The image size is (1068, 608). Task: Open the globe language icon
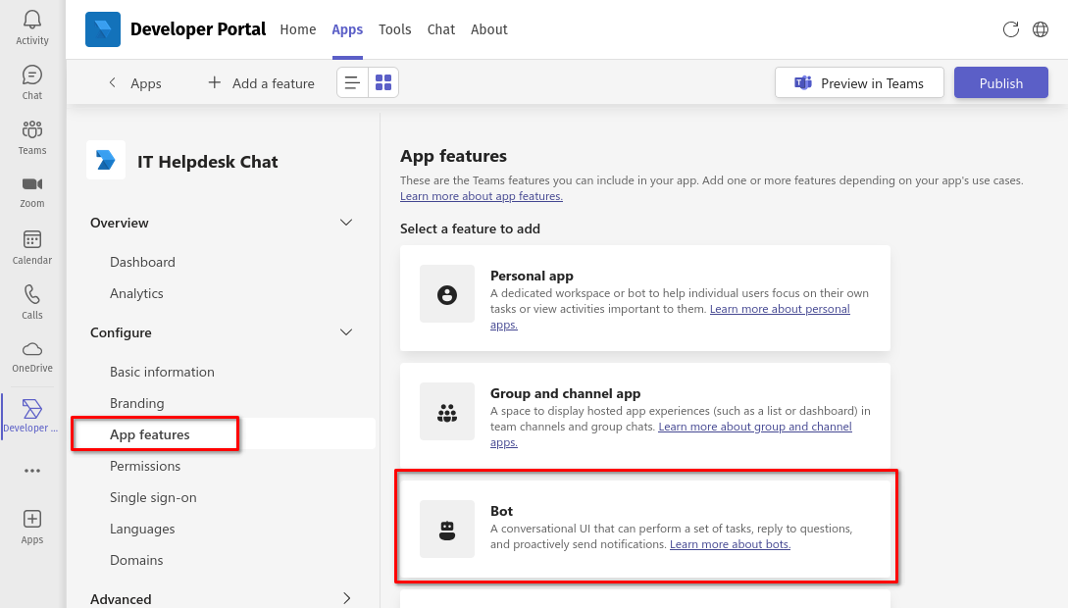click(1041, 29)
